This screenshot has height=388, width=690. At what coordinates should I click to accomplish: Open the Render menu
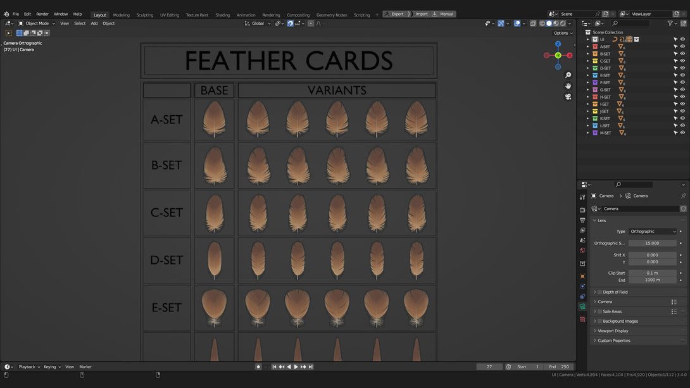point(42,14)
